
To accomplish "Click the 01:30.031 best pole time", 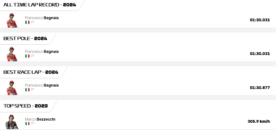I will (x=260, y=53).
